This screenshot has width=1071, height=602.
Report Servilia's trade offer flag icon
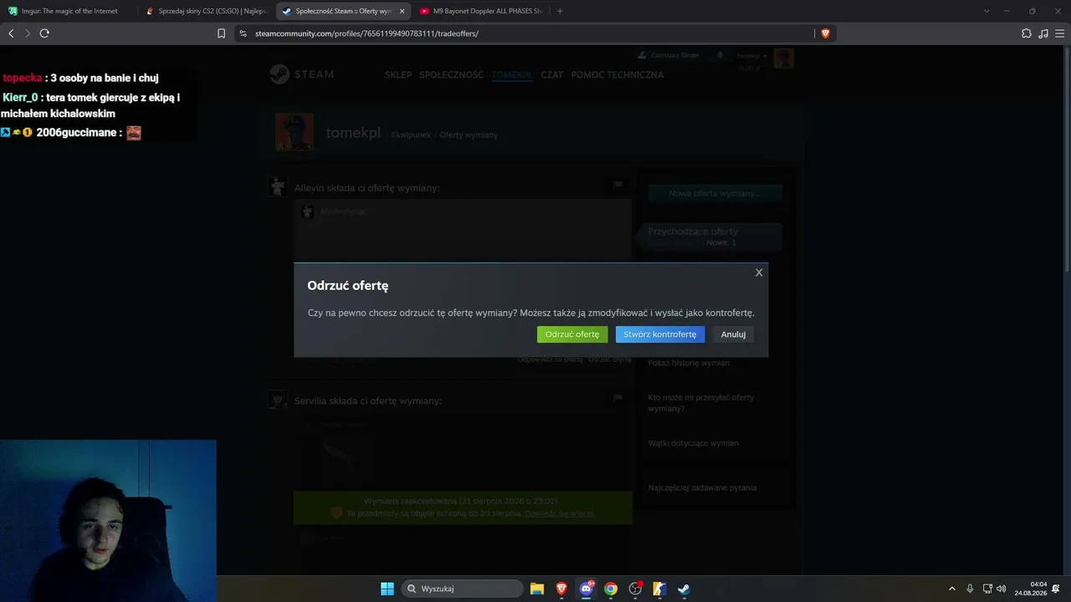[x=617, y=399]
